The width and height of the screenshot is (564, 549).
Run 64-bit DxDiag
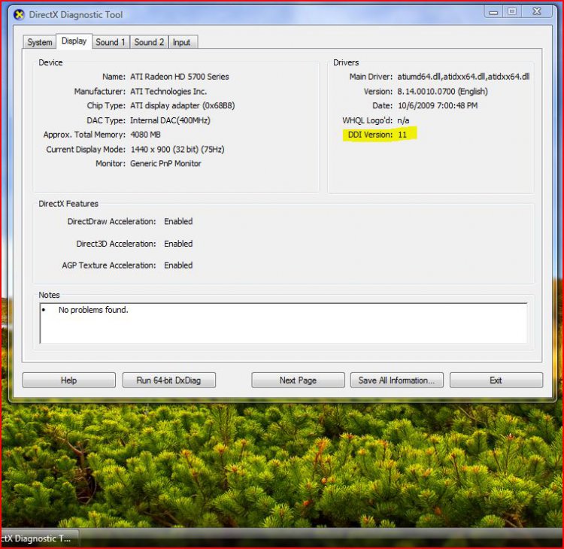coord(168,381)
